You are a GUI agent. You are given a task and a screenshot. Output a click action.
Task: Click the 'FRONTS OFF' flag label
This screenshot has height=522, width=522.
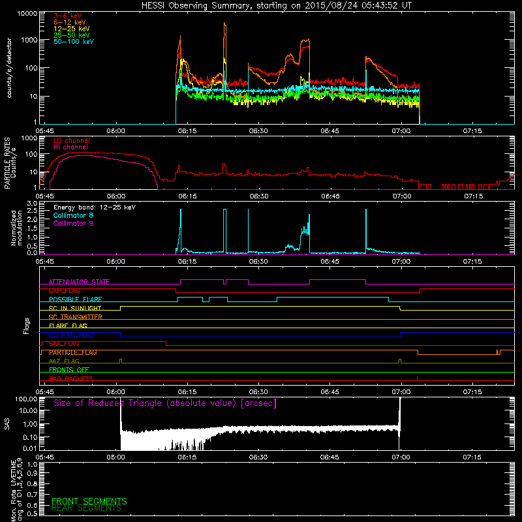click(x=69, y=370)
